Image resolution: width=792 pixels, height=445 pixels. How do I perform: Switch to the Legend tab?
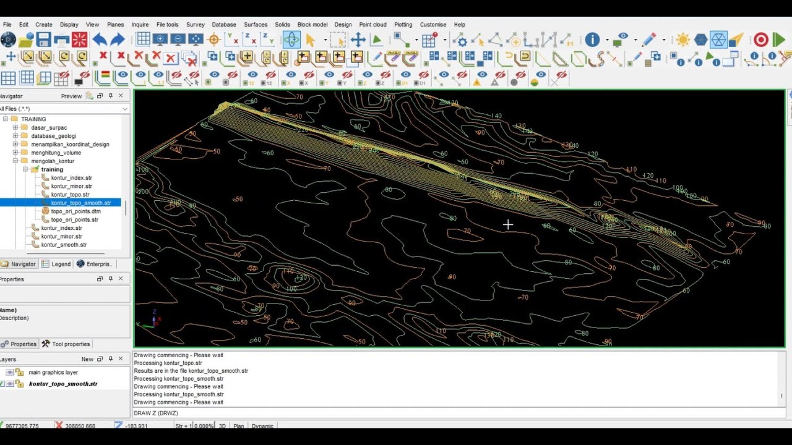(56, 264)
